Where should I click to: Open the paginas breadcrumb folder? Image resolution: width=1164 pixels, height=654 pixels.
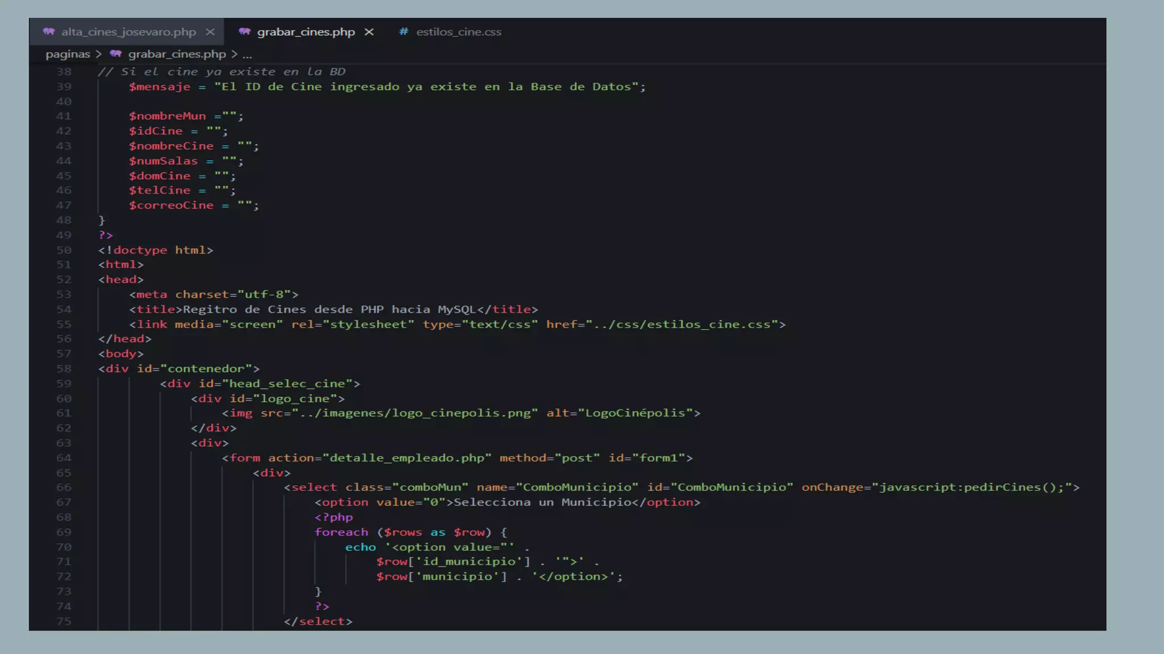[x=68, y=54]
